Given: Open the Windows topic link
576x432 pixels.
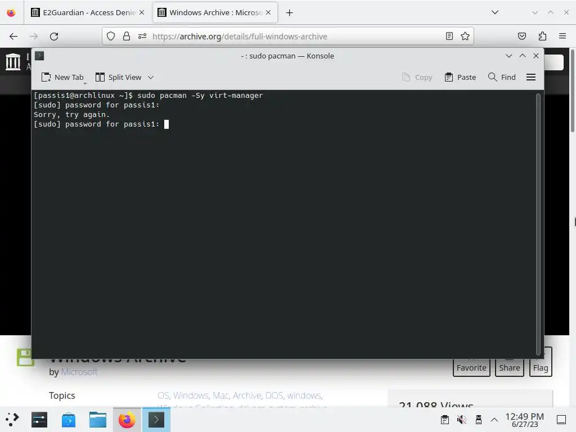Looking at the screenshot, I should 191,395.
